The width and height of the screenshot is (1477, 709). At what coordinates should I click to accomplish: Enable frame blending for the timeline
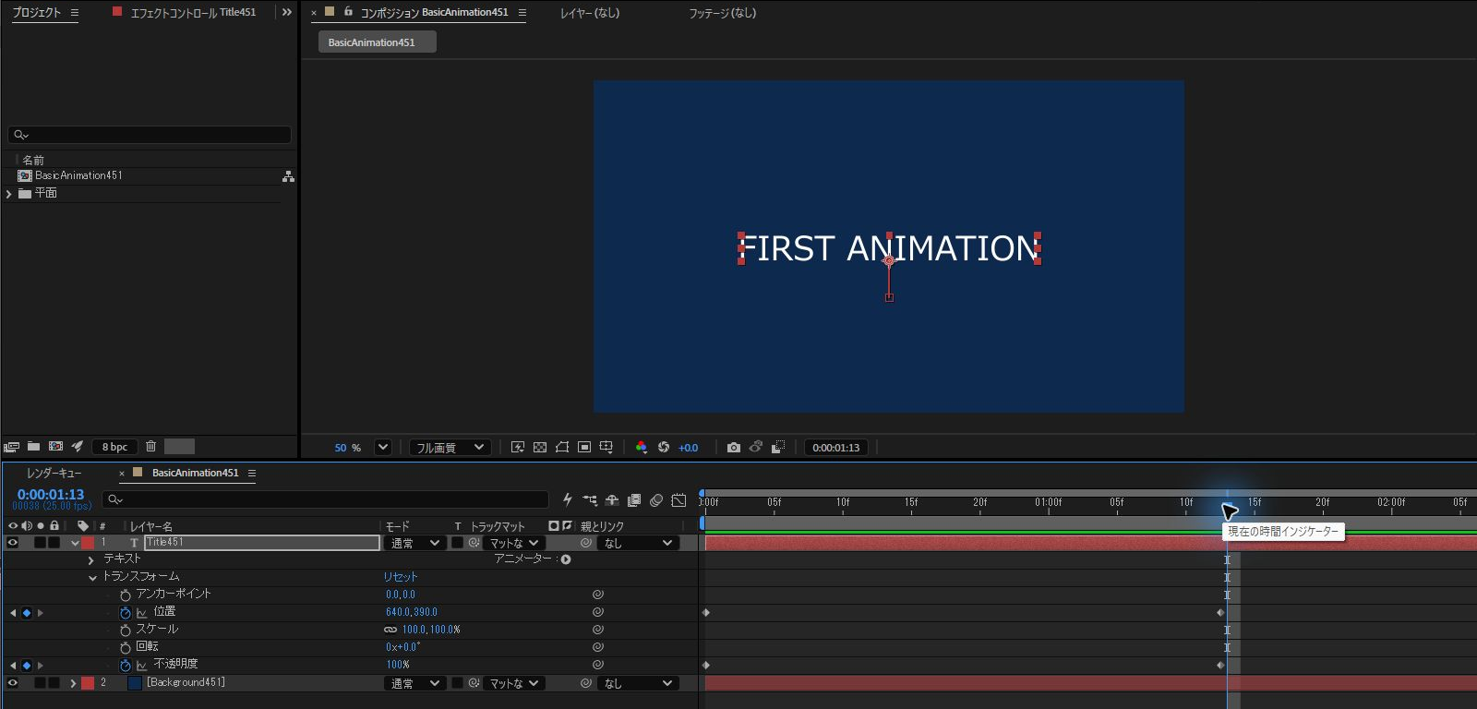[x=634, y=500]
